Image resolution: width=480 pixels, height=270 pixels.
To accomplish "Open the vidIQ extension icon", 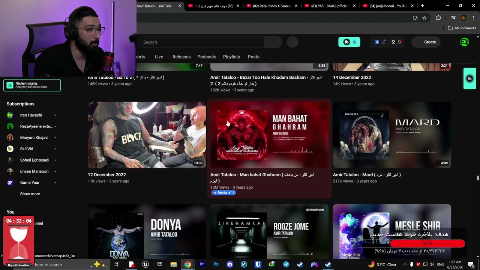I will [377, 42].
